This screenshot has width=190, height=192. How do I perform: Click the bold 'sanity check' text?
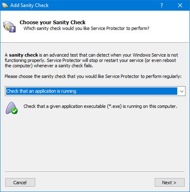tap(23, 55)
